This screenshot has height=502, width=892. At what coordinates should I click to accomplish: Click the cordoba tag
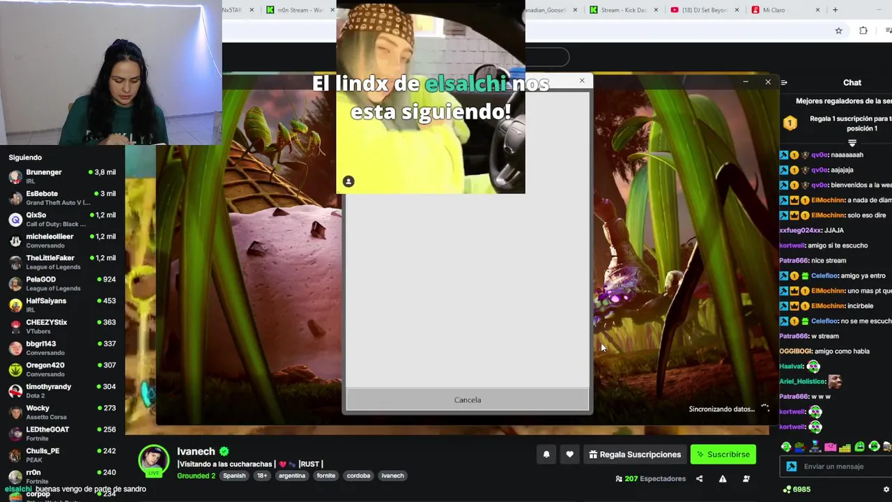358,476
